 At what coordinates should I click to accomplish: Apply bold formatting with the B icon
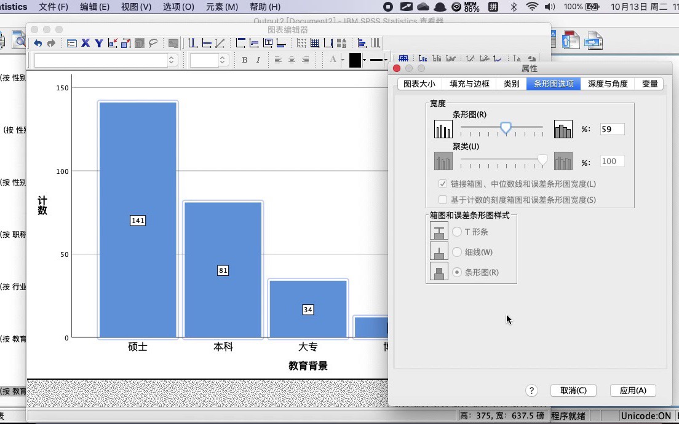[244, 60]
